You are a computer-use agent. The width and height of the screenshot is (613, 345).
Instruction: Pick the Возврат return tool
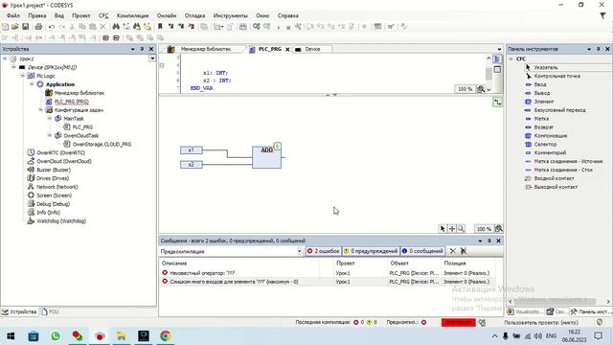pos(543,127)
